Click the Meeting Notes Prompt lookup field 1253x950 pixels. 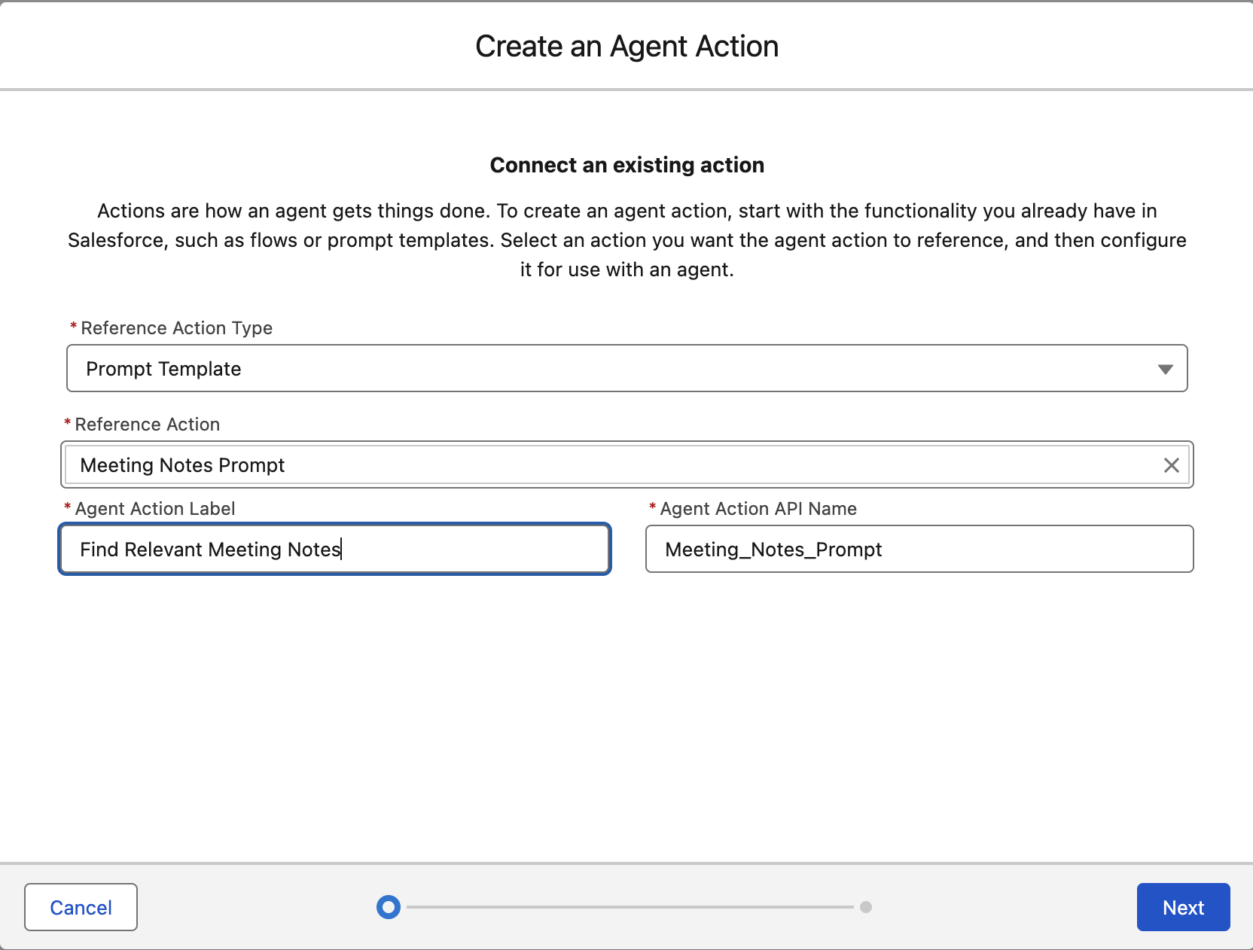coord(602,465)
